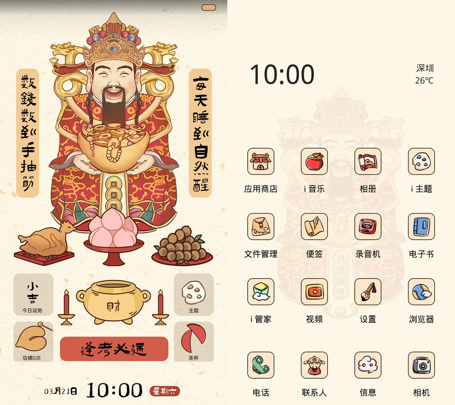The height and width of the screenshot is (405, 455).
Task: Launch i 管家 manager app
Action: 261,292
